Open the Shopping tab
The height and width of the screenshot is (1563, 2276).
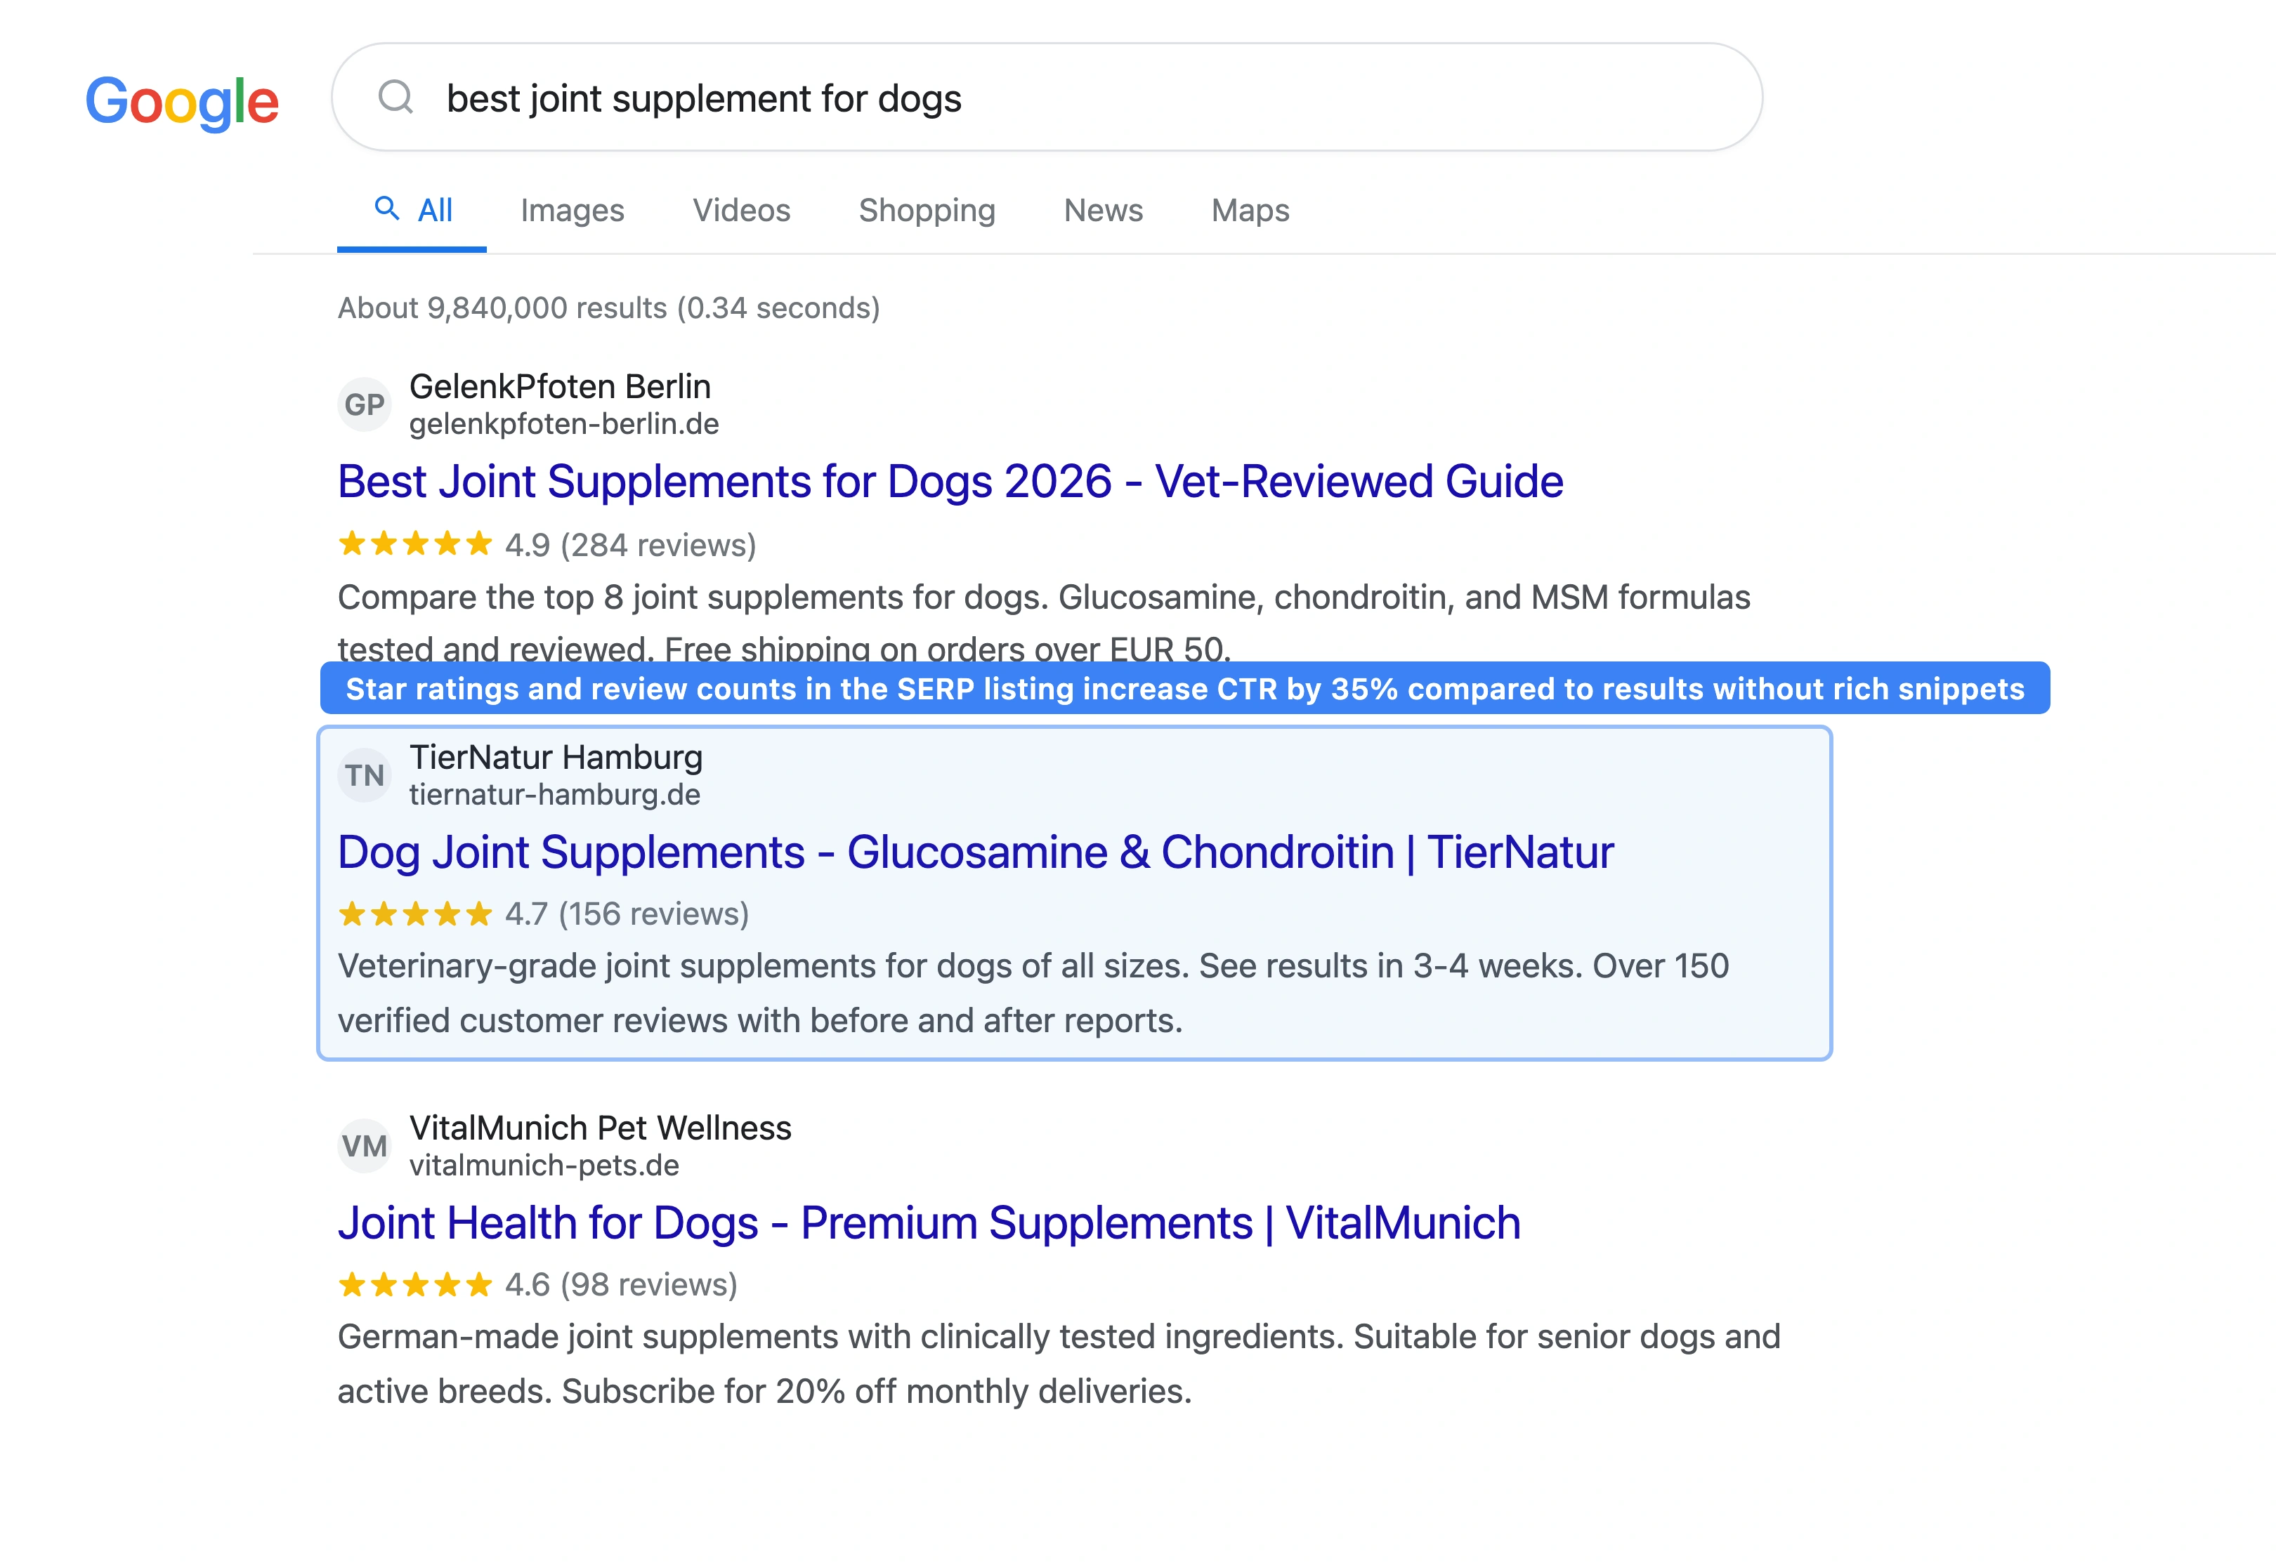(926, 209)
